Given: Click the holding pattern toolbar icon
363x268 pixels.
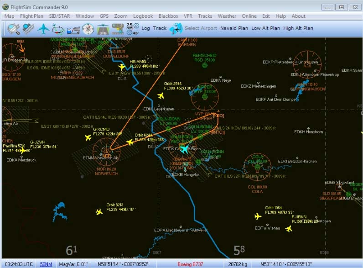Looking at the screenshot, I should tap(58, 29).
